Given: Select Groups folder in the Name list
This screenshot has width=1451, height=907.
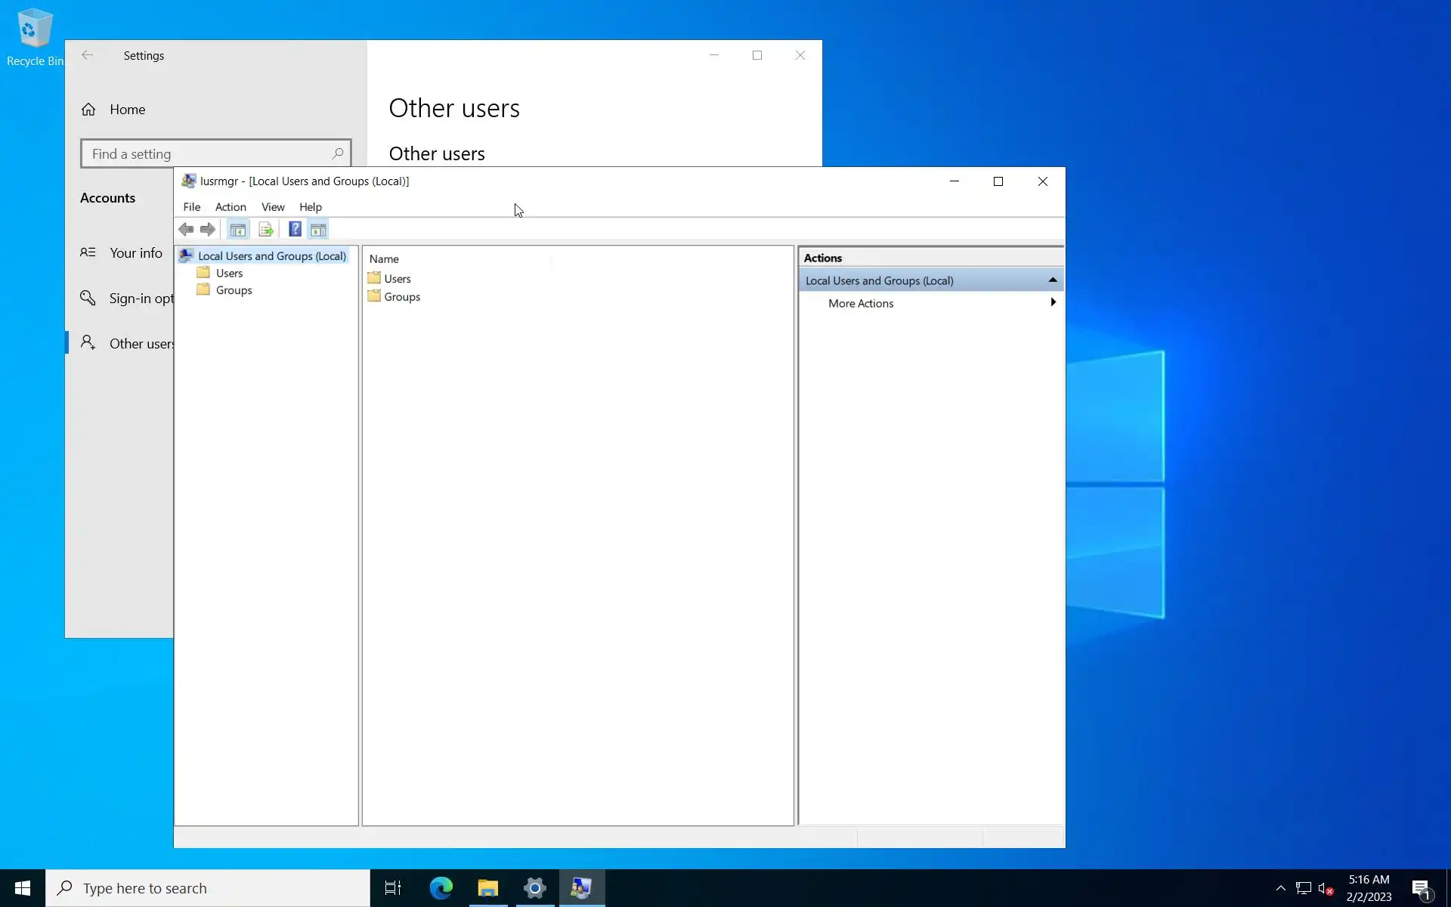Looking at the screenshot, I should point(401,297).
